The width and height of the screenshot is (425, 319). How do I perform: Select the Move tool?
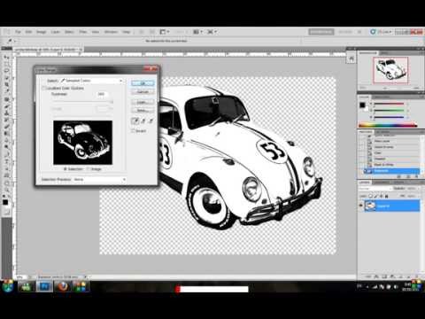(x=7, y=57)
